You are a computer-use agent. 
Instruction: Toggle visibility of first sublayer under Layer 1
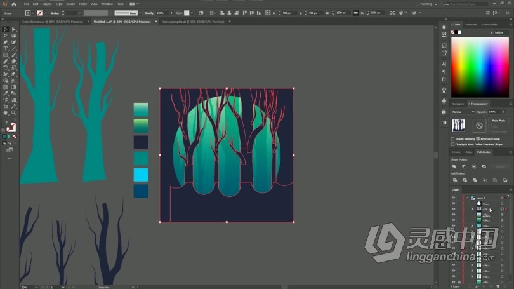(x=454, y=203)
